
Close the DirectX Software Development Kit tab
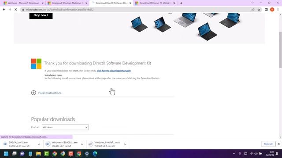[x=130, y=3]
